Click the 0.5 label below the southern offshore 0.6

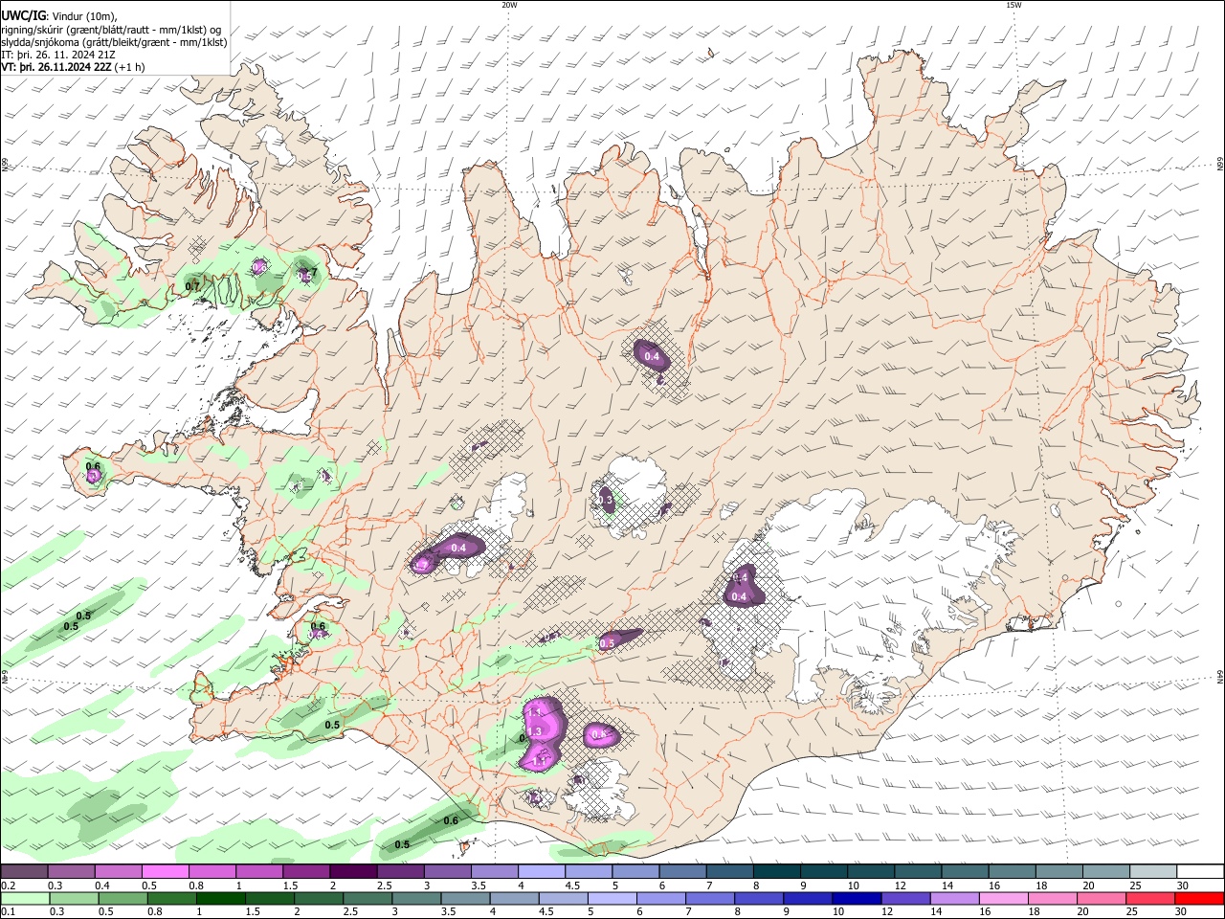coord(402,844)
